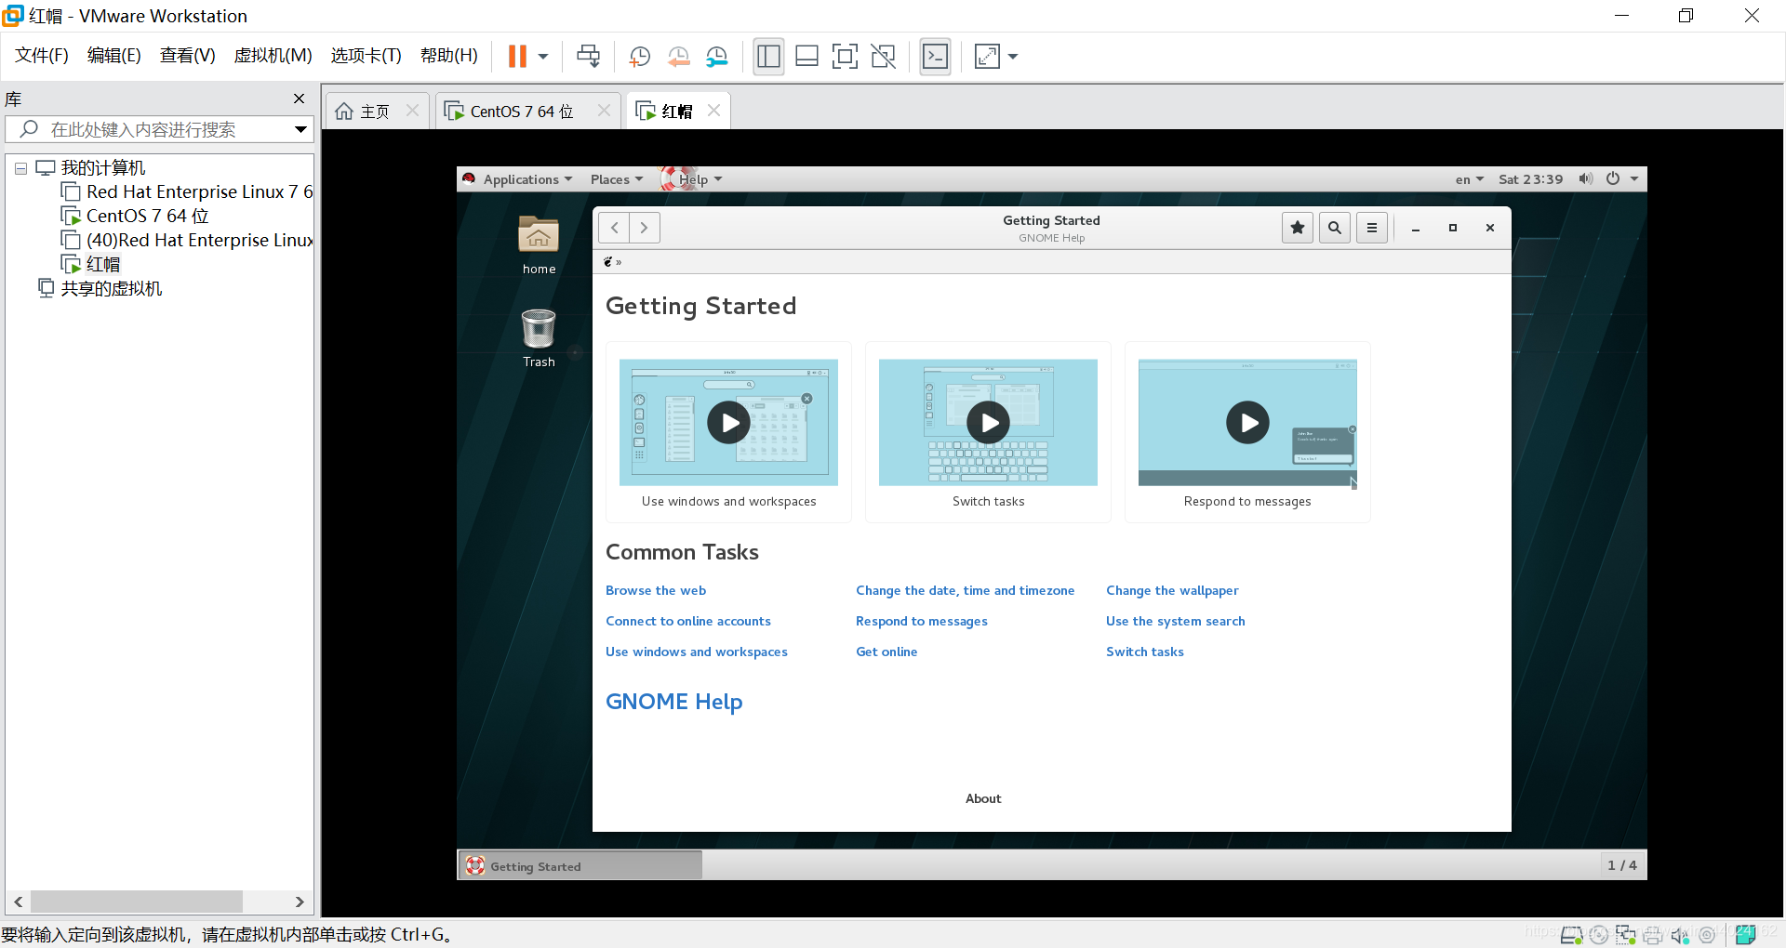Toggle Unity mode icon

click(x=883, y=57)
